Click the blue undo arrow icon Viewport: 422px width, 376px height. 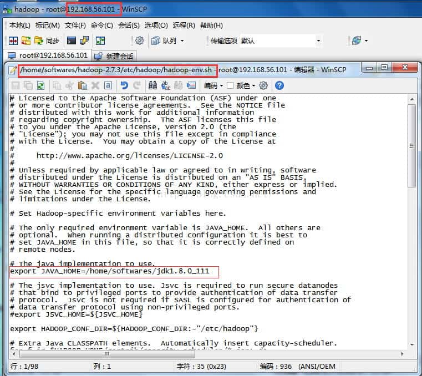124,85
